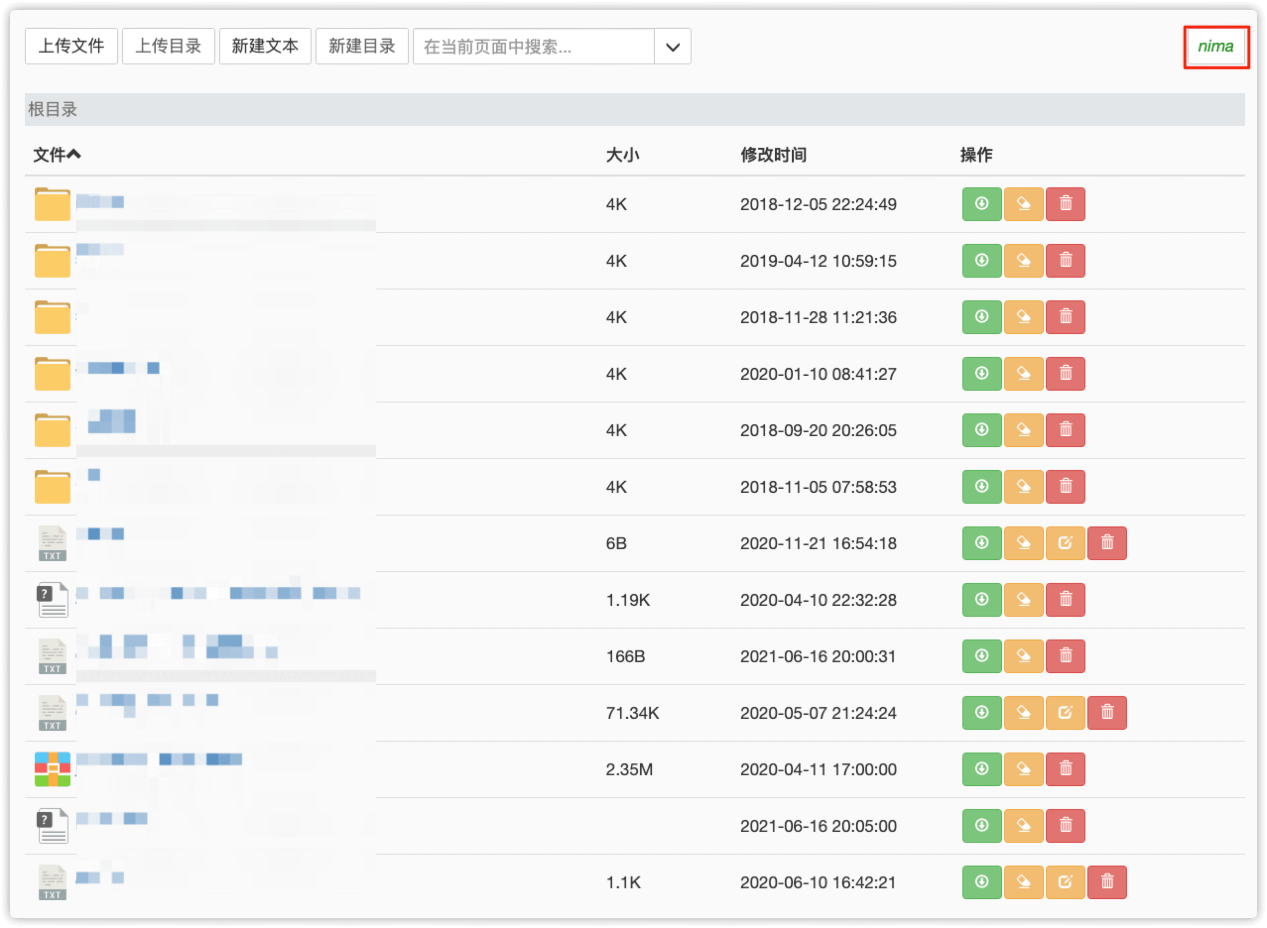Image resolution: width=1267 pixels, height=928 pixels.
Task: Sort by the 大小 column header
Action: pyautogui.click(x=622, y=155)
